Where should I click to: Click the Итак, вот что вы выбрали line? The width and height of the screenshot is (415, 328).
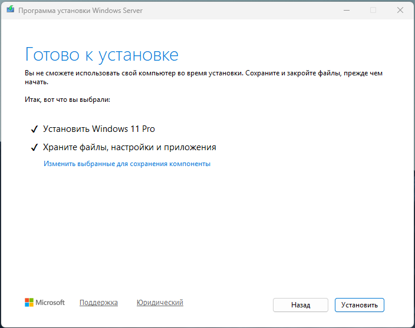coord(67,100)
